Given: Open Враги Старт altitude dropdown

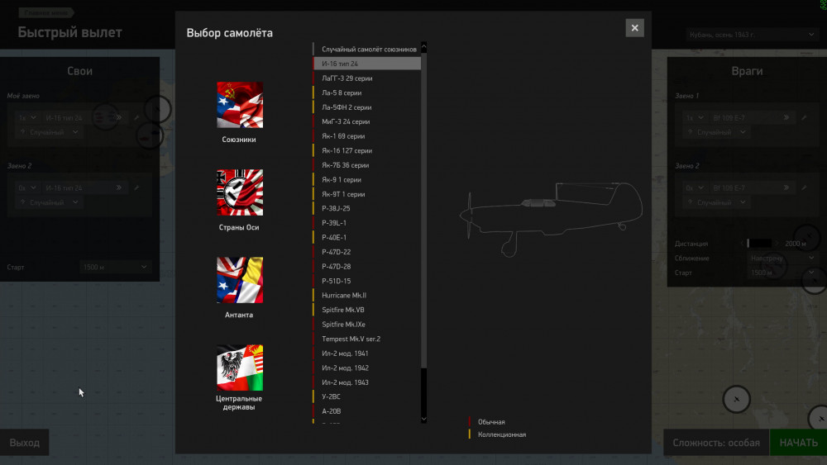Looking at the screenshot, I should coord(782,273).
